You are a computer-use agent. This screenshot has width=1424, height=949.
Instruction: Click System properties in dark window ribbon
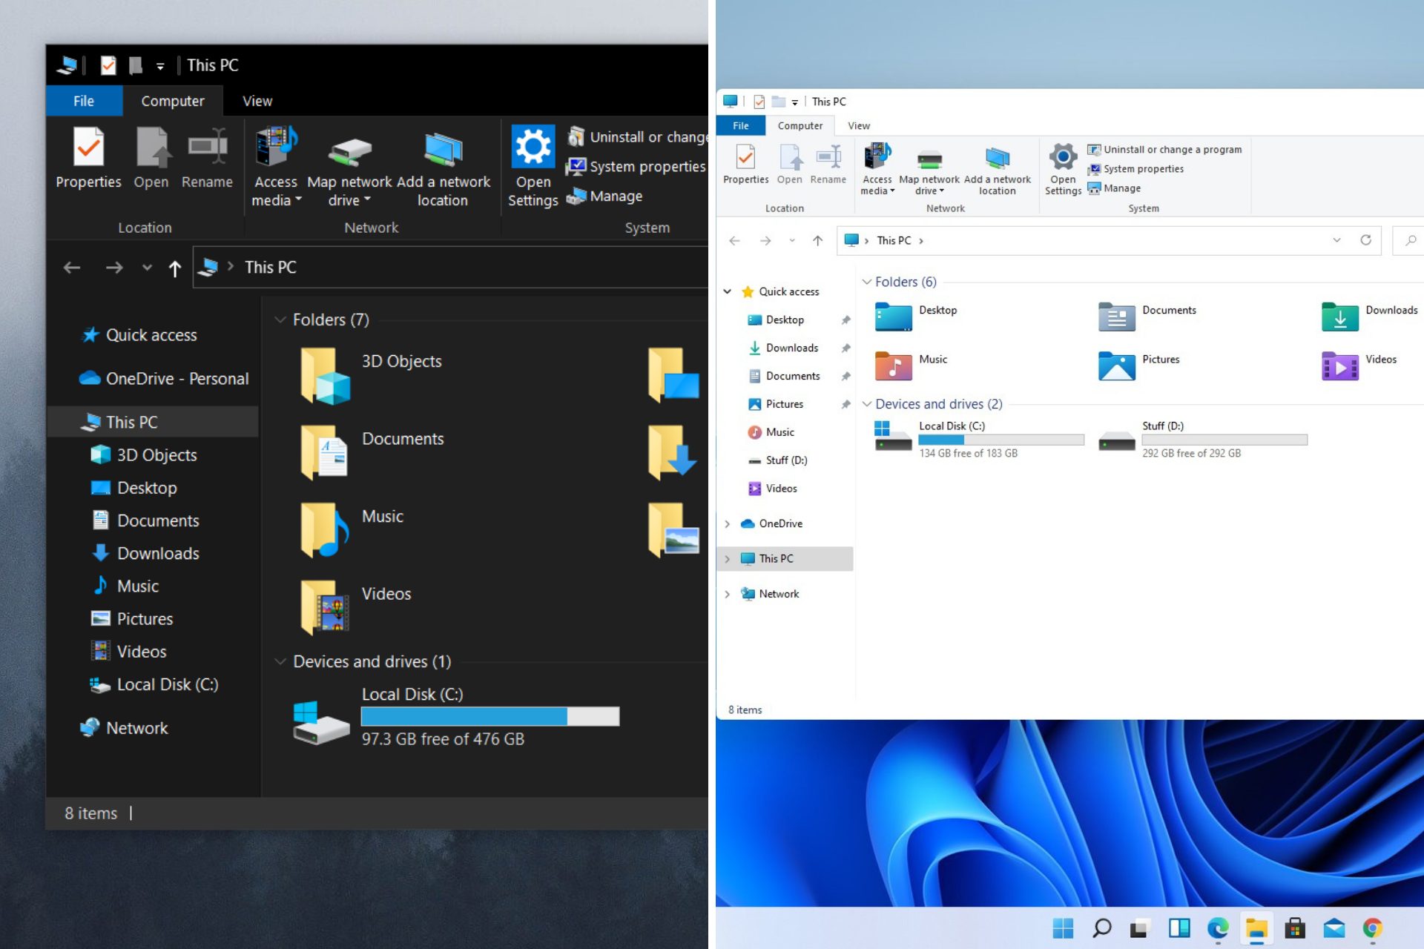tap(636, 167)
